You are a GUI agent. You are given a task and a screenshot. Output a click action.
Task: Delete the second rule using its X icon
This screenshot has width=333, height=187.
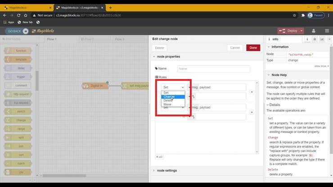[x=252, y=112]
